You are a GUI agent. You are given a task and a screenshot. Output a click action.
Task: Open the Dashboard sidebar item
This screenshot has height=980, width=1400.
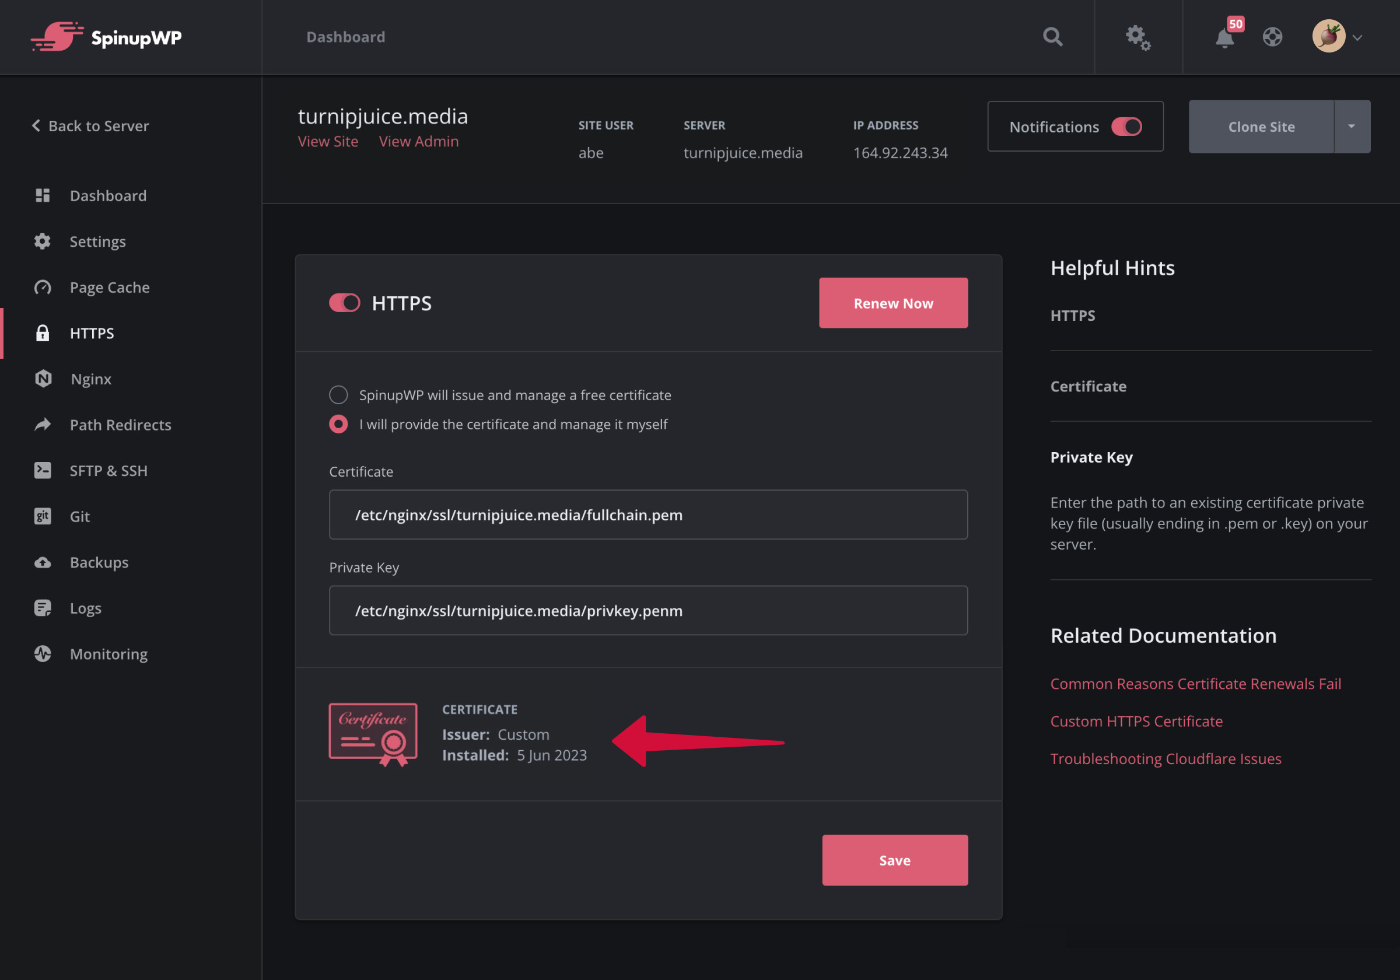click(108, 195)
